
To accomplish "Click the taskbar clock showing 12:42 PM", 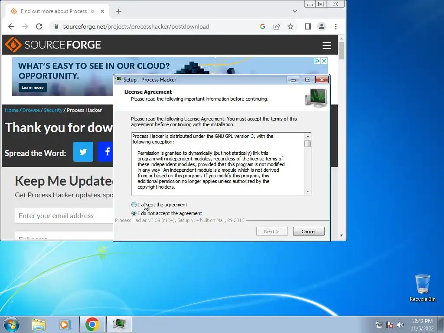I will 422,324.
